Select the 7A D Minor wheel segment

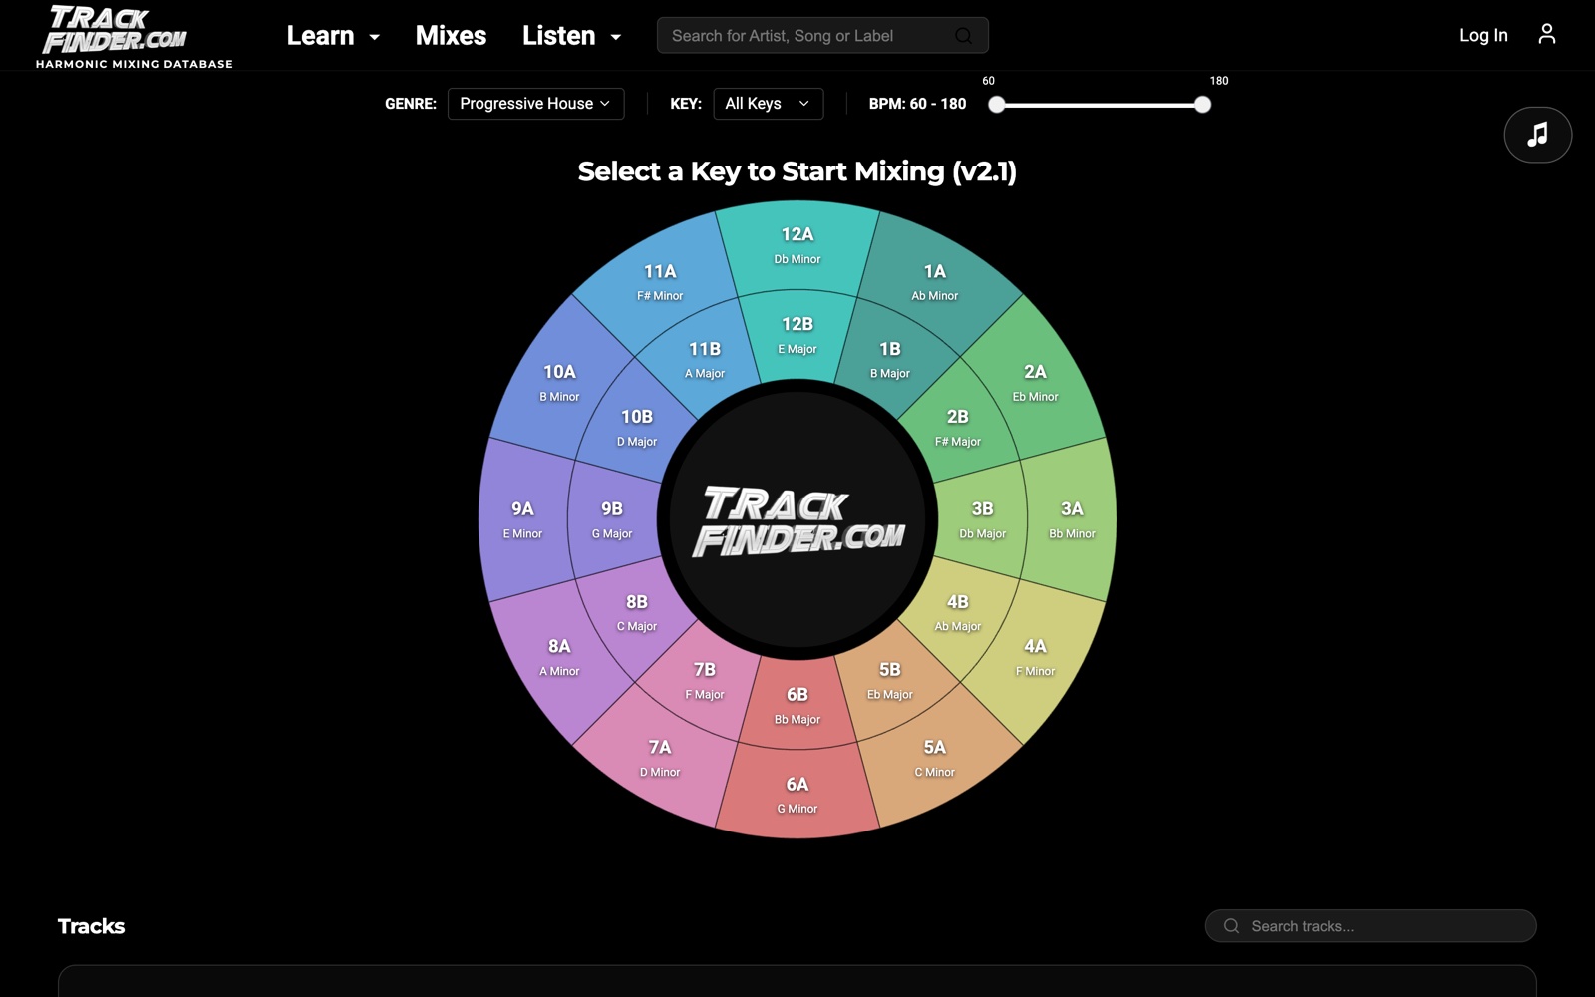[660, 758]
